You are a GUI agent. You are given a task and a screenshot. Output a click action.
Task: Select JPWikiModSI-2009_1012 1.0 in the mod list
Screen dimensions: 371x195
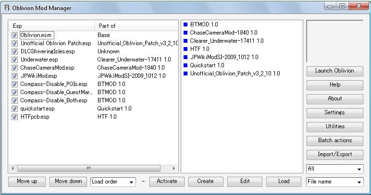[x=224, y=57]
